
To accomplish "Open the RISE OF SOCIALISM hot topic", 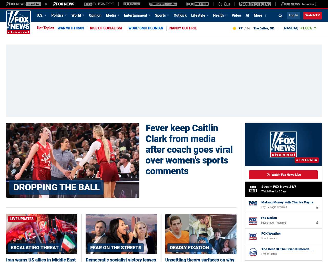I will [x=106, y=28].
